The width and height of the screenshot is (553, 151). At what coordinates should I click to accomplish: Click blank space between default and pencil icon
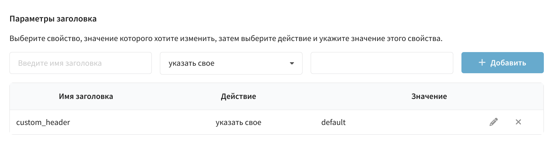pos(417,122)
